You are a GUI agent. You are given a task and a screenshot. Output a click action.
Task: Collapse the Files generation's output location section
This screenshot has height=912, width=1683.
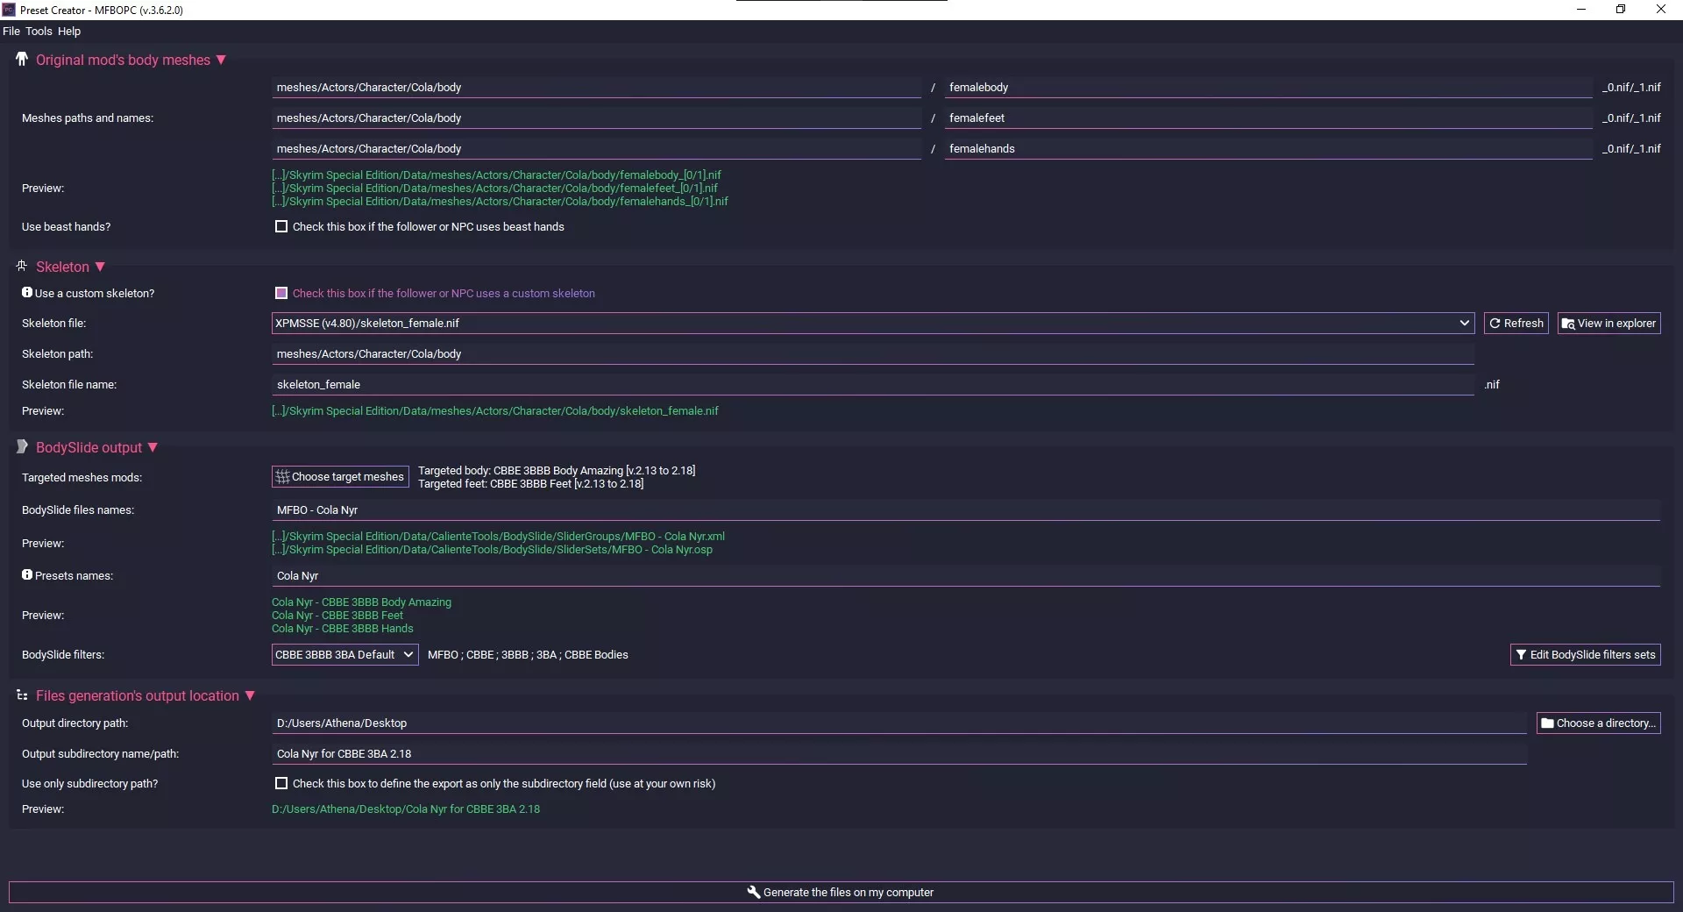pos(250,695)
